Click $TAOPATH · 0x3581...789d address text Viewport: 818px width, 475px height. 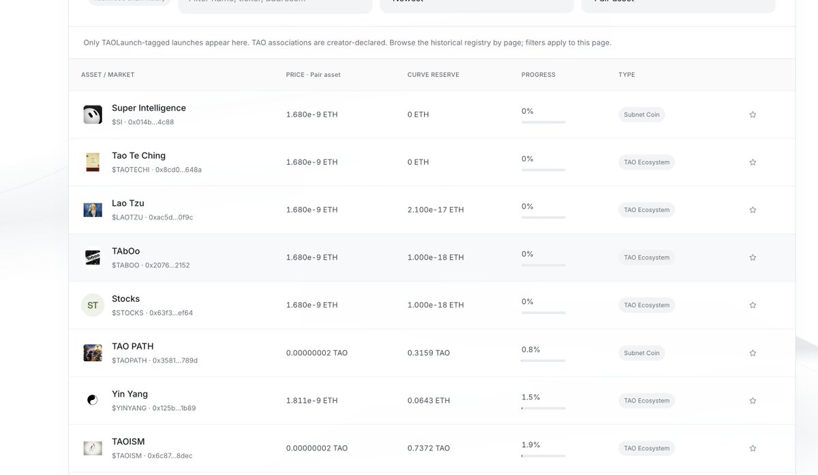click(x=155, y=361)
